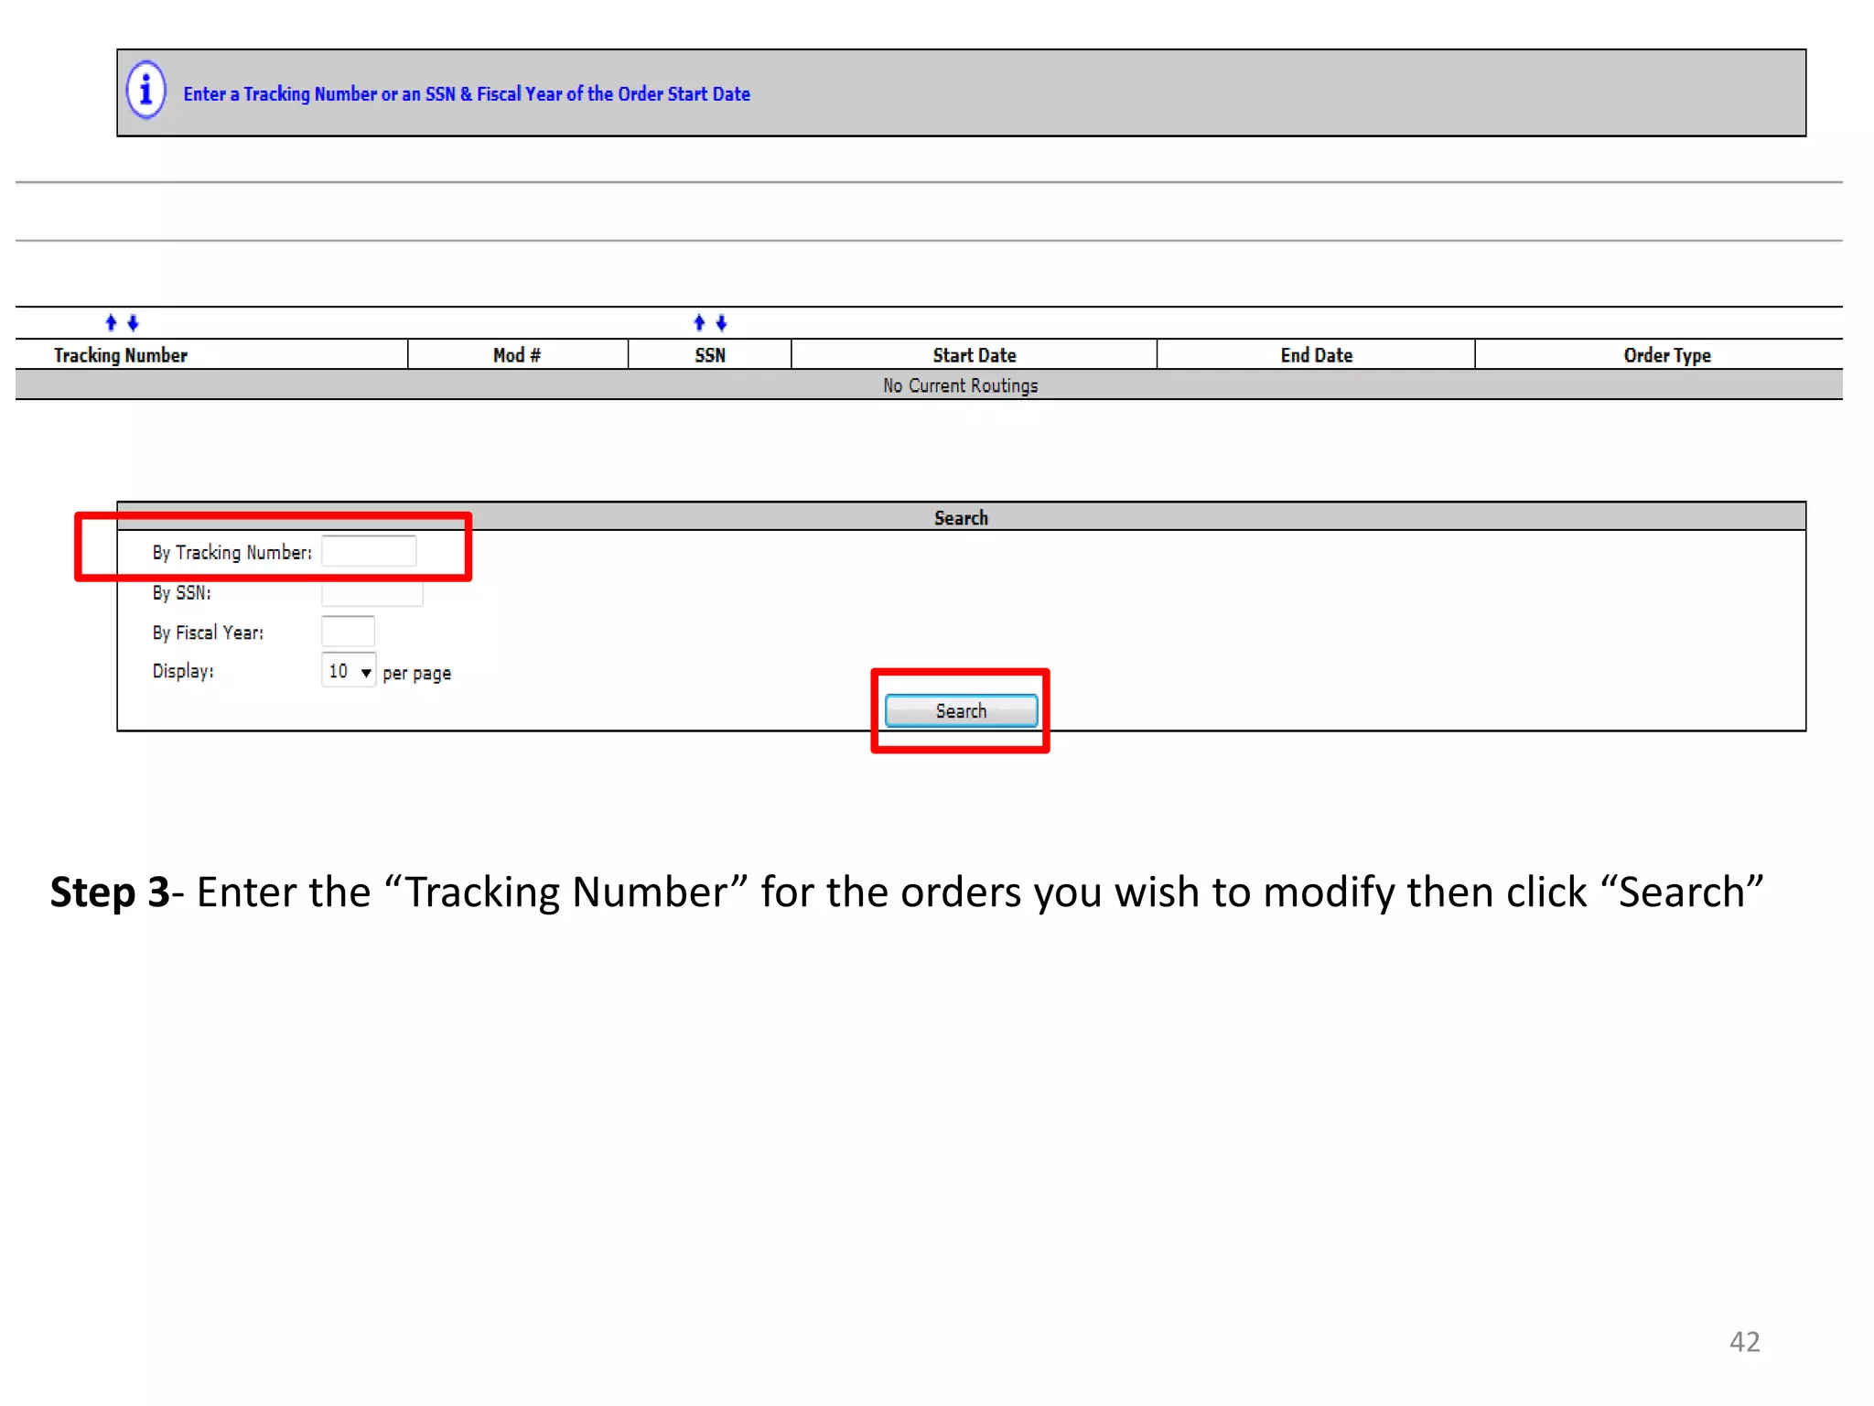This screenshot has width=1874, height=1406.
Task: Click the Search button
Action: coord(961,710)
